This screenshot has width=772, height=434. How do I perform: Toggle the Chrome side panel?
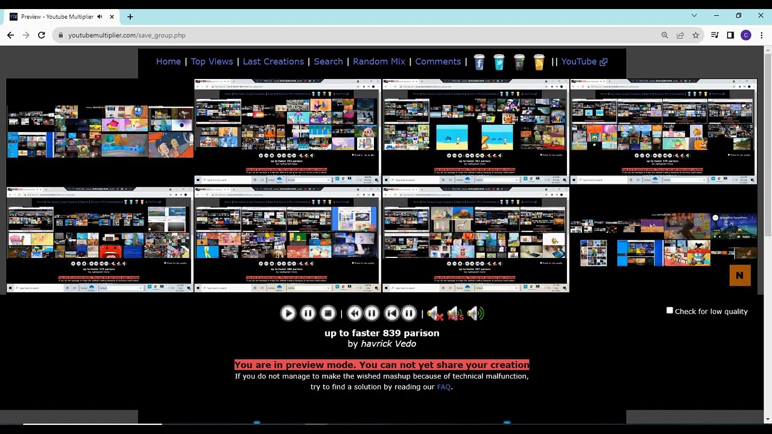730,35
